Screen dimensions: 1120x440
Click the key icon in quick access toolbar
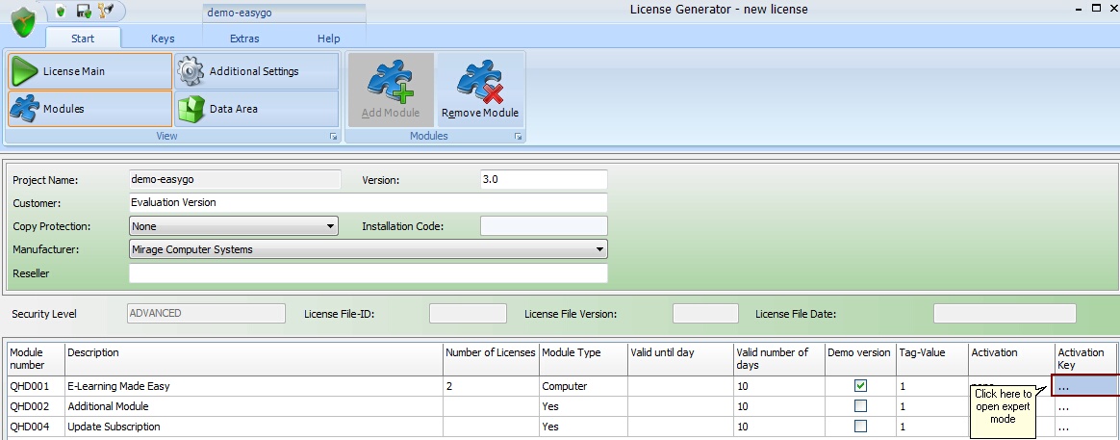click(106, 11)
